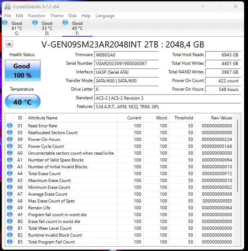Open the Disk menu
Image resolution: width=248 pixels, height=251 pixels.
72,16
